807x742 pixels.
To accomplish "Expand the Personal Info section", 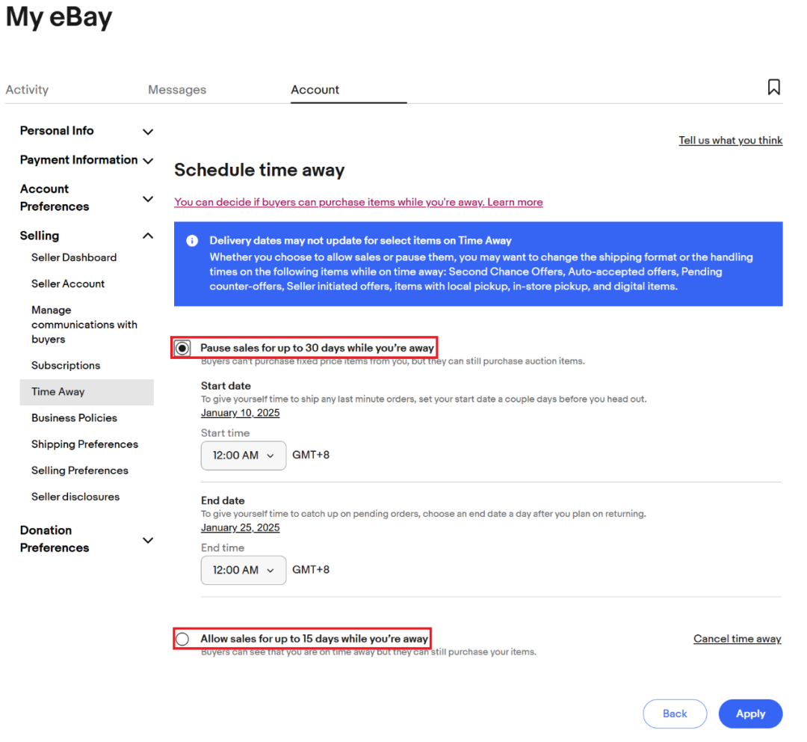I will (148, 132).
